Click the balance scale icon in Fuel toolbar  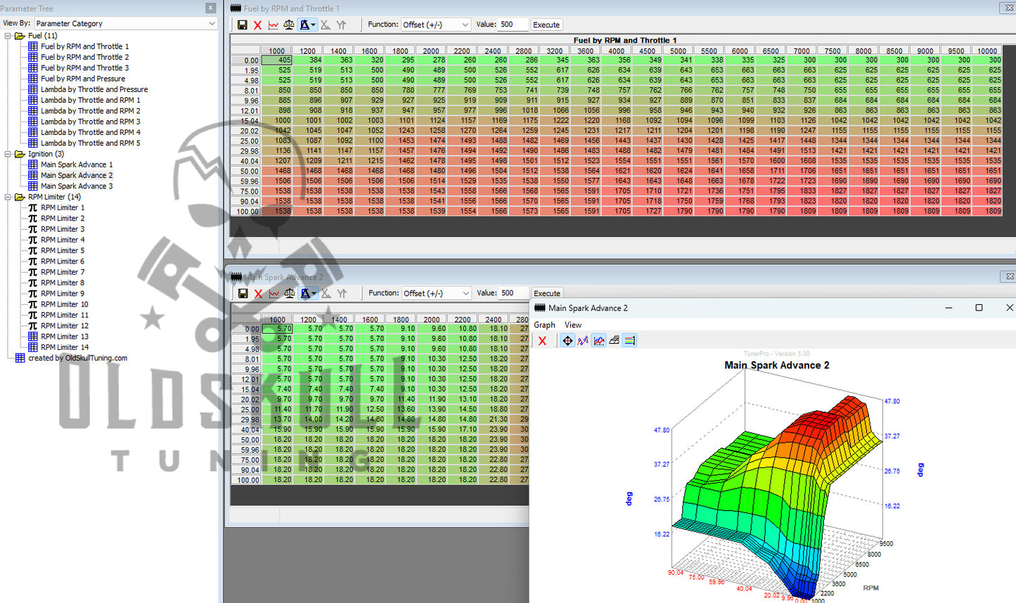pyautogui.click(x=289, y=25)
